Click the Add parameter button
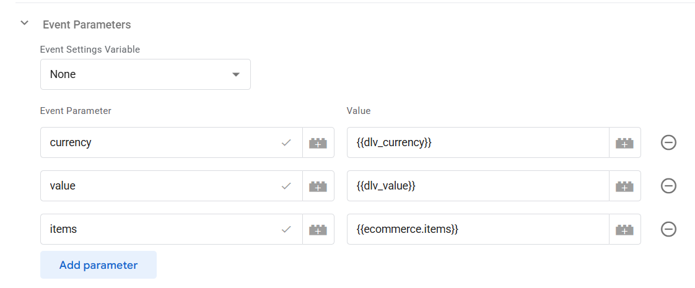The width and height of the screenshot is (695, 288). (98, 265)
